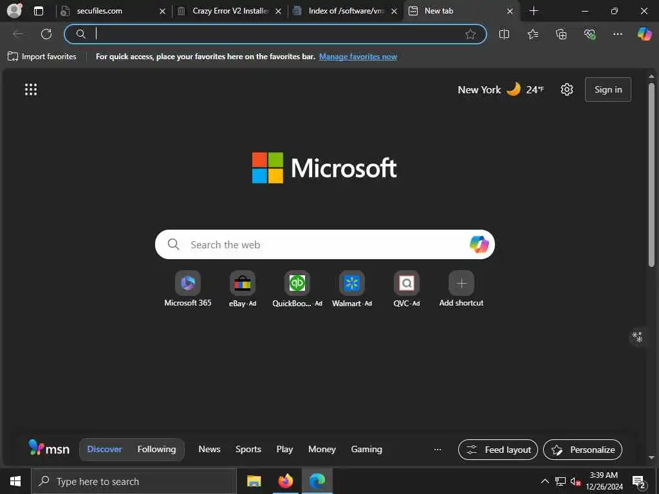This screenshot has height=494, width=659.
Task: Switch to Index of /software tab
Action: pyautogui.click(x=346, y=11)
